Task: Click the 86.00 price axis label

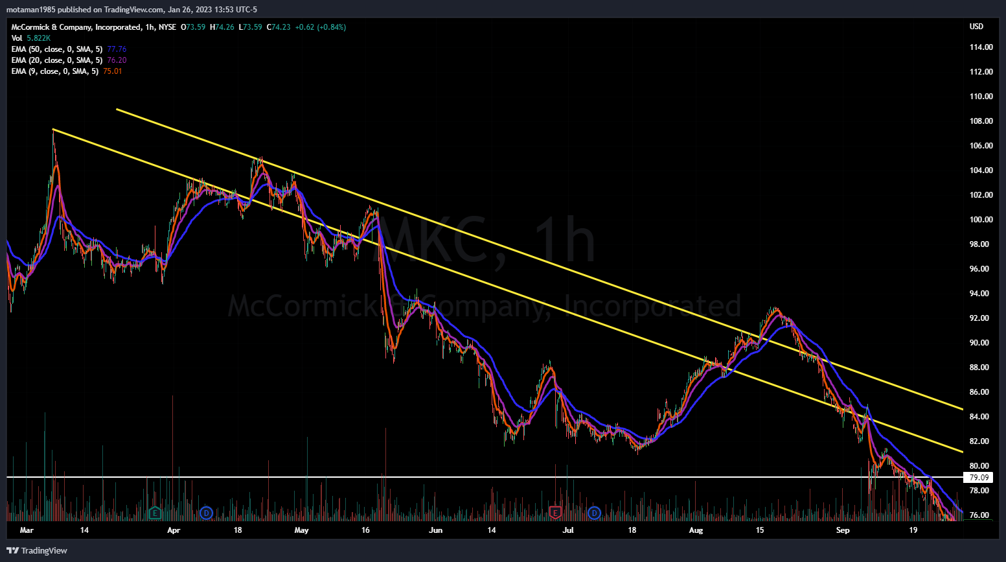Action: [x=979, y=392]
